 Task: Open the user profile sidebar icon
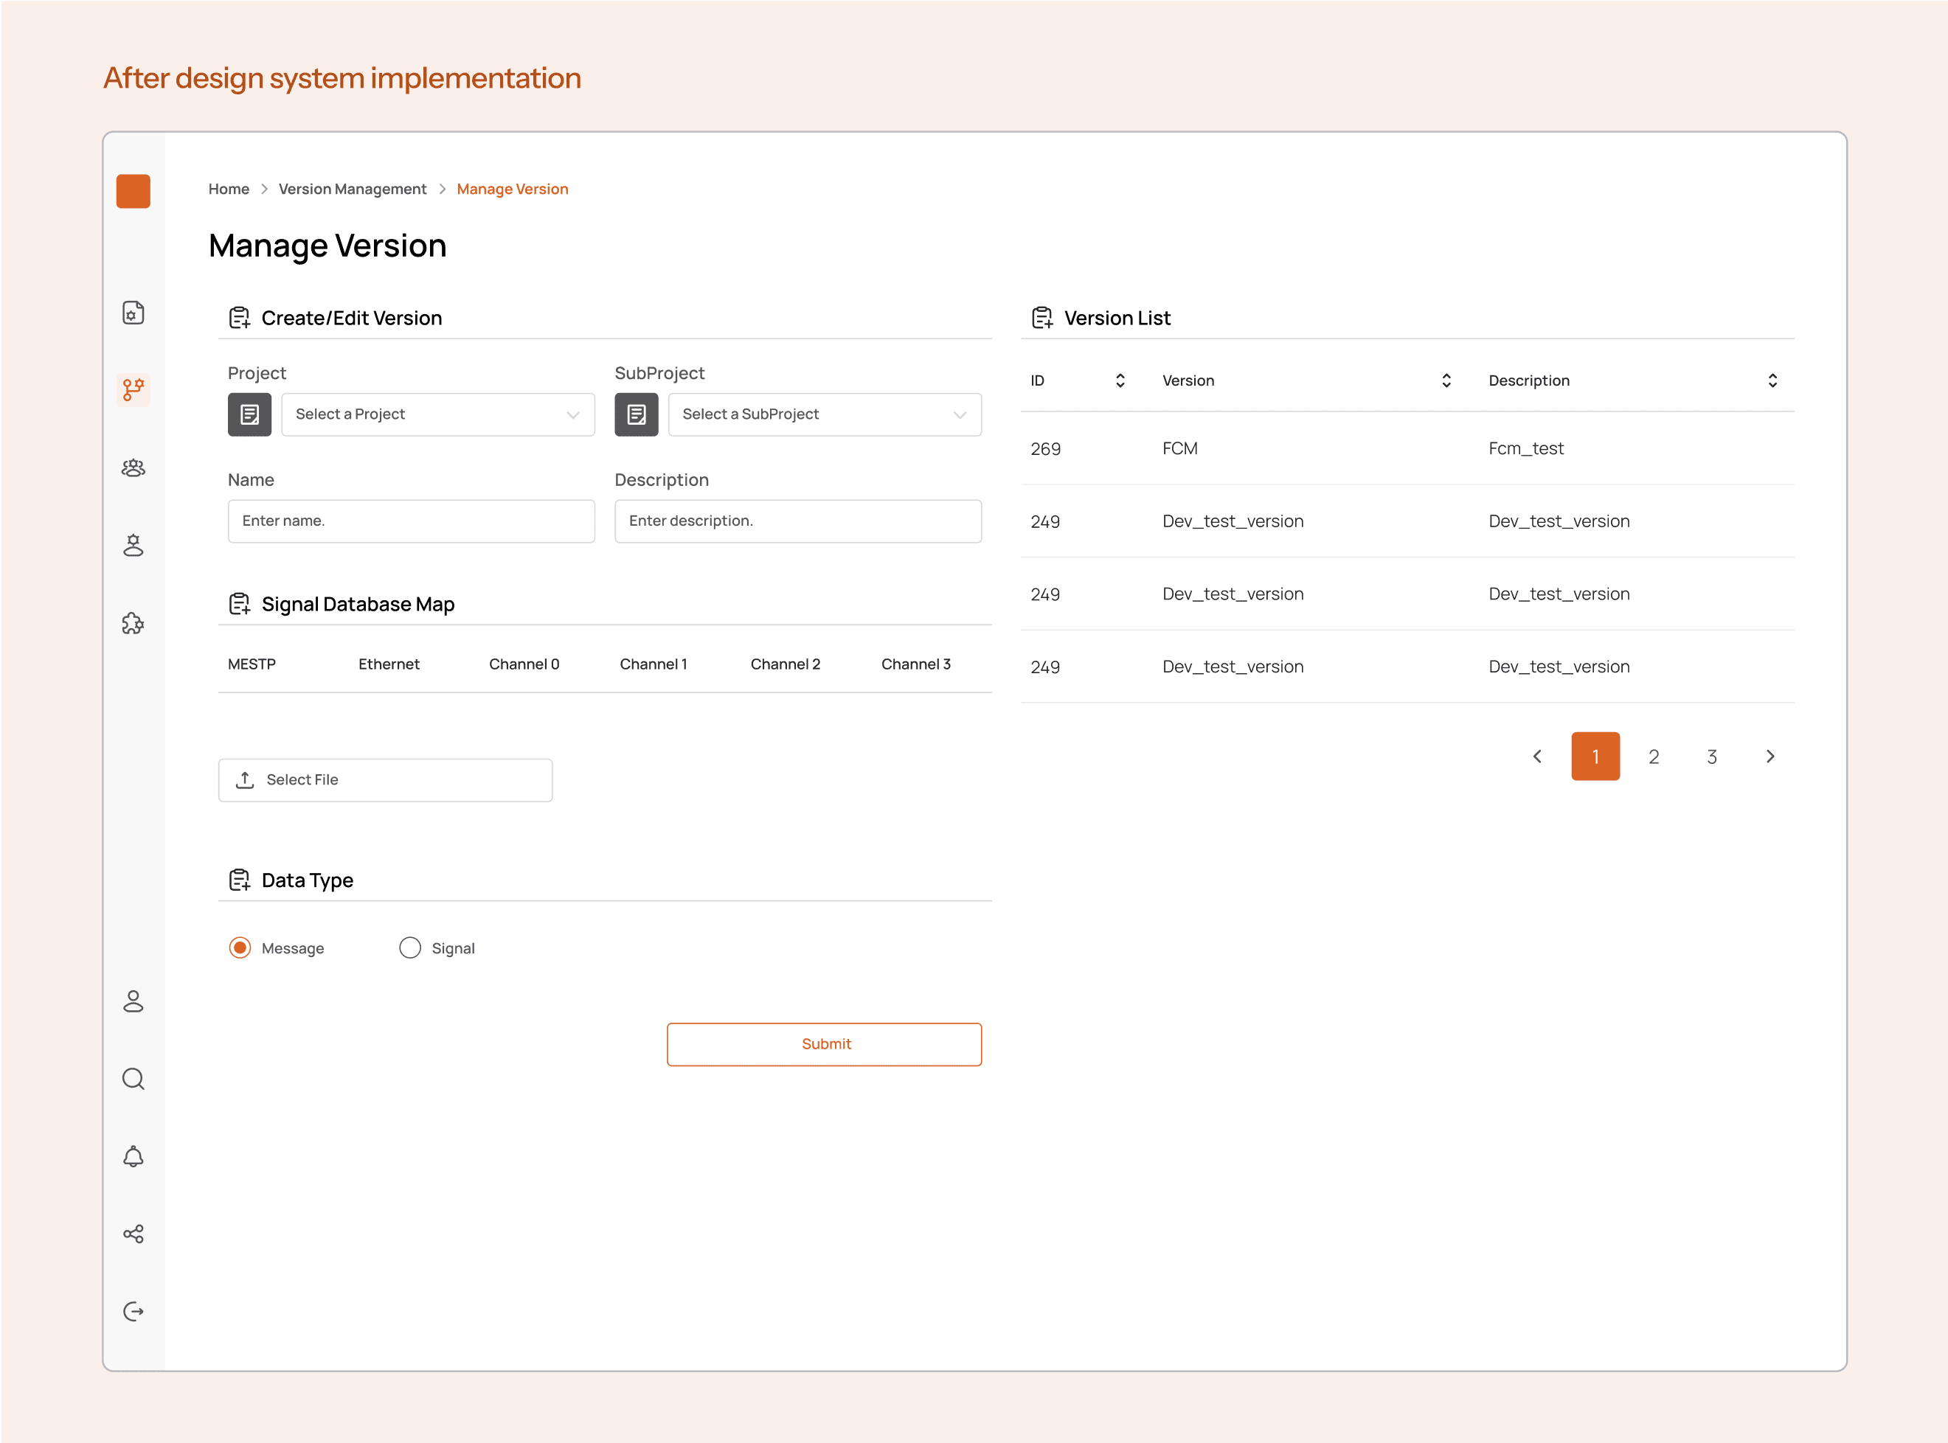[133, 1001]
